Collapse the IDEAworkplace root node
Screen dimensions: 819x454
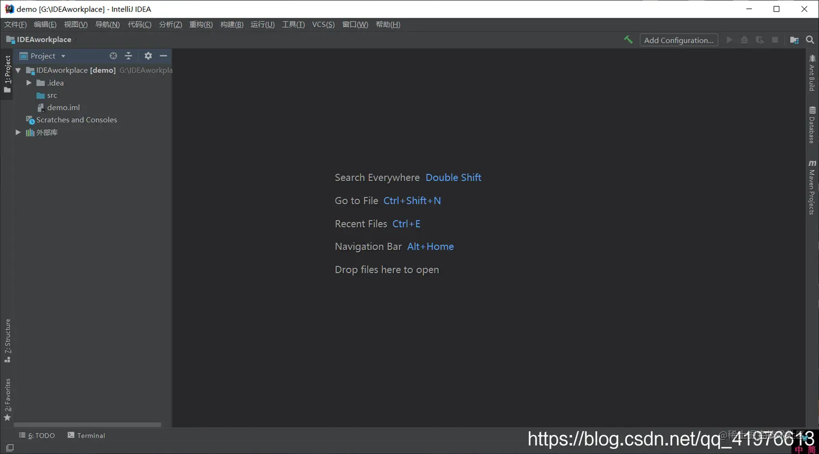tap(18, 70)
